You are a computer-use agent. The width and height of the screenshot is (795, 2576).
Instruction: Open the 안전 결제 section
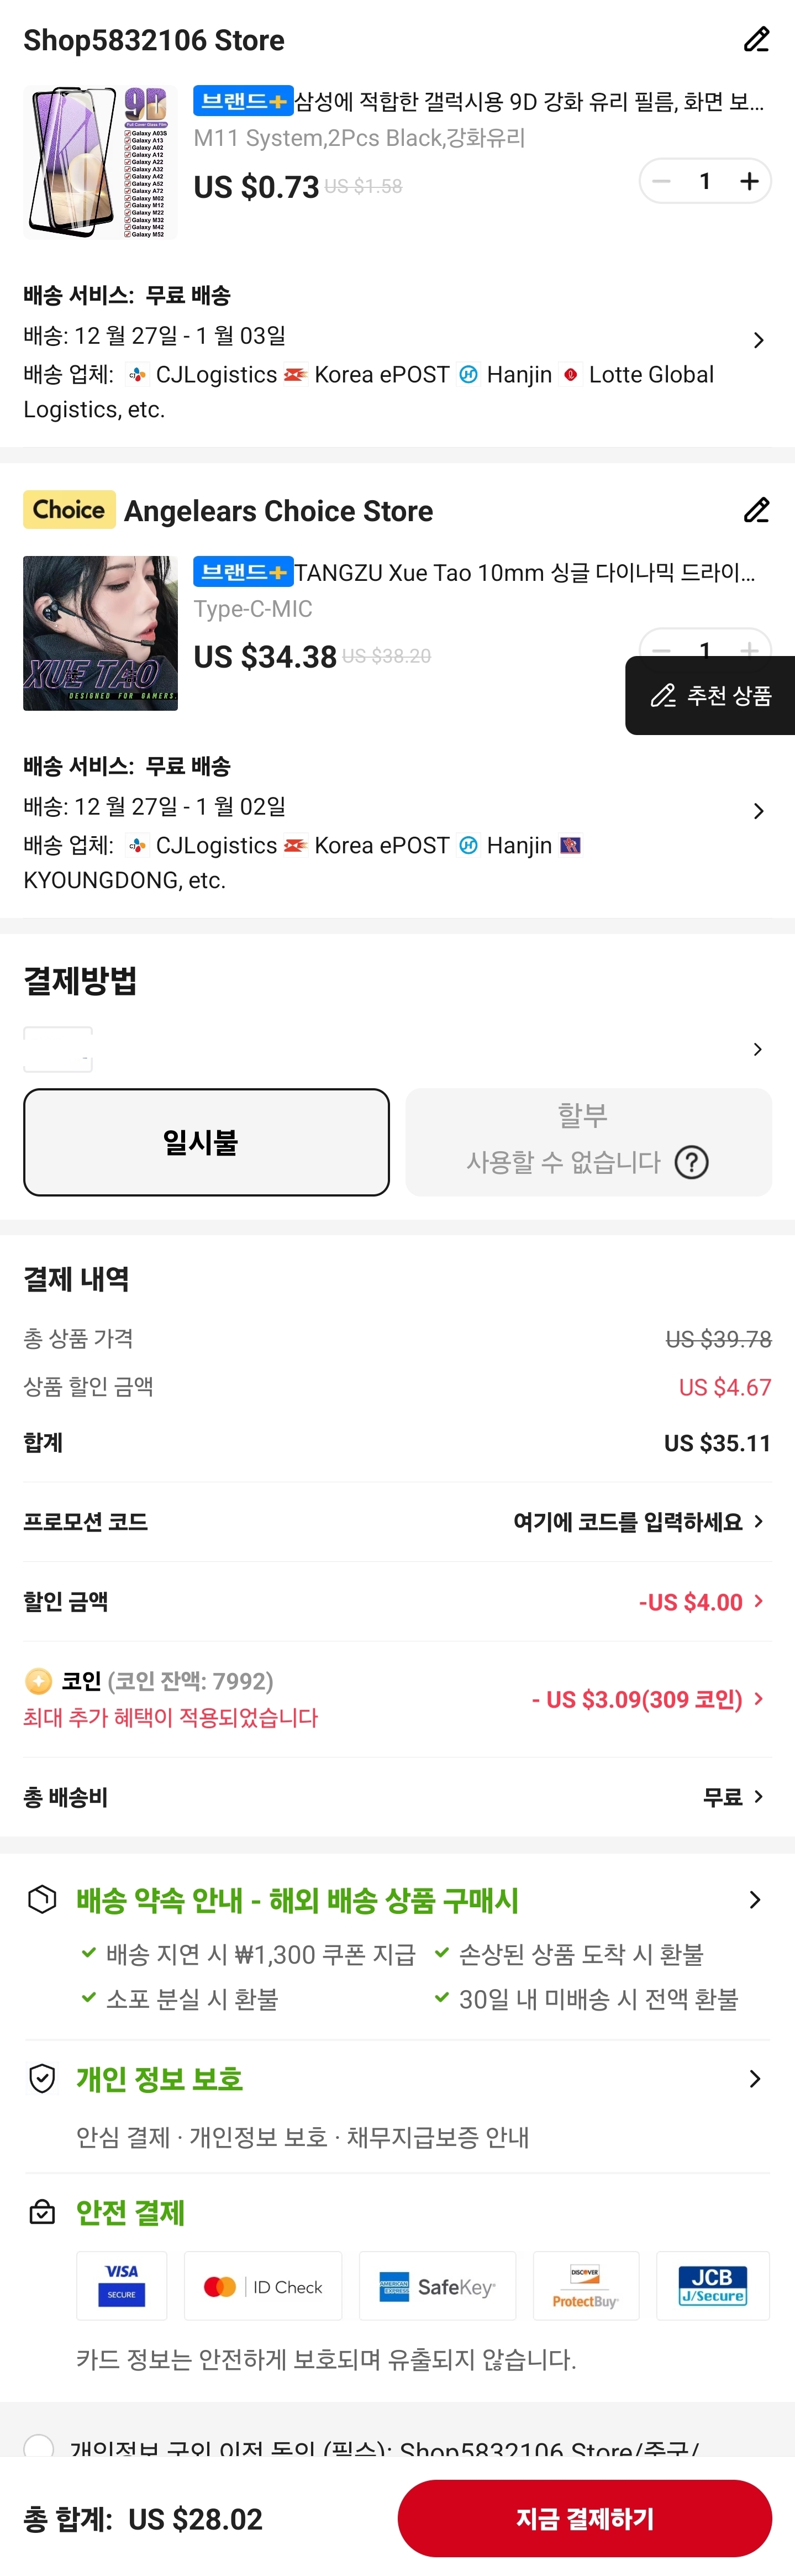130,2212
